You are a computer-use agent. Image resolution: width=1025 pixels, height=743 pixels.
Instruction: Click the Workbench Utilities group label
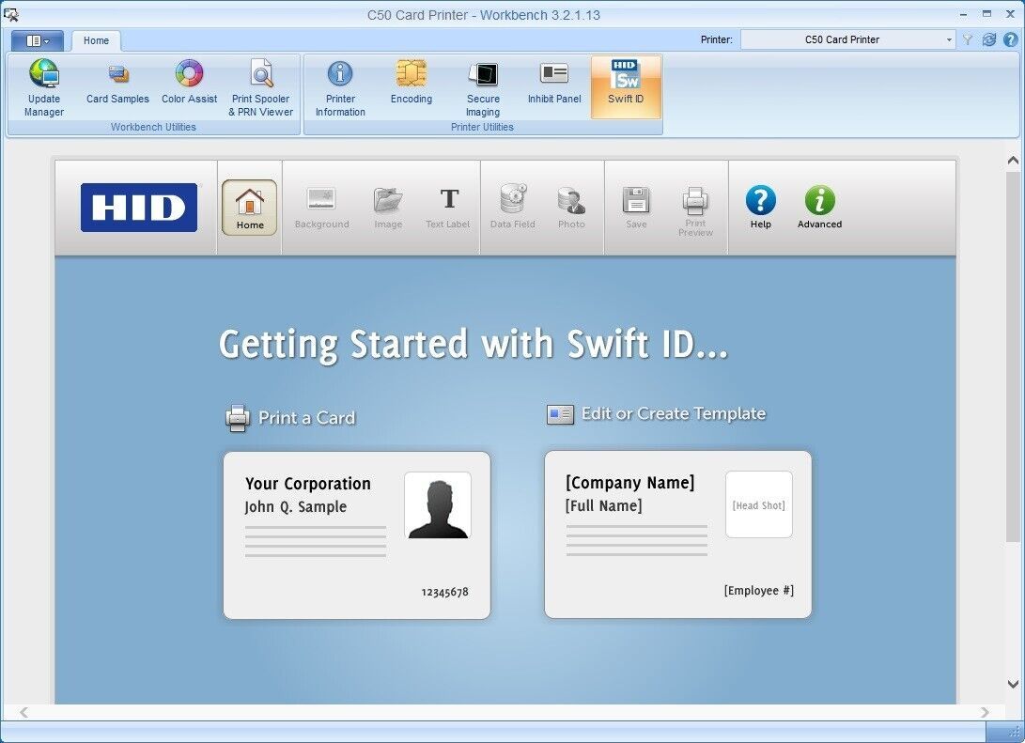[154, 127]
